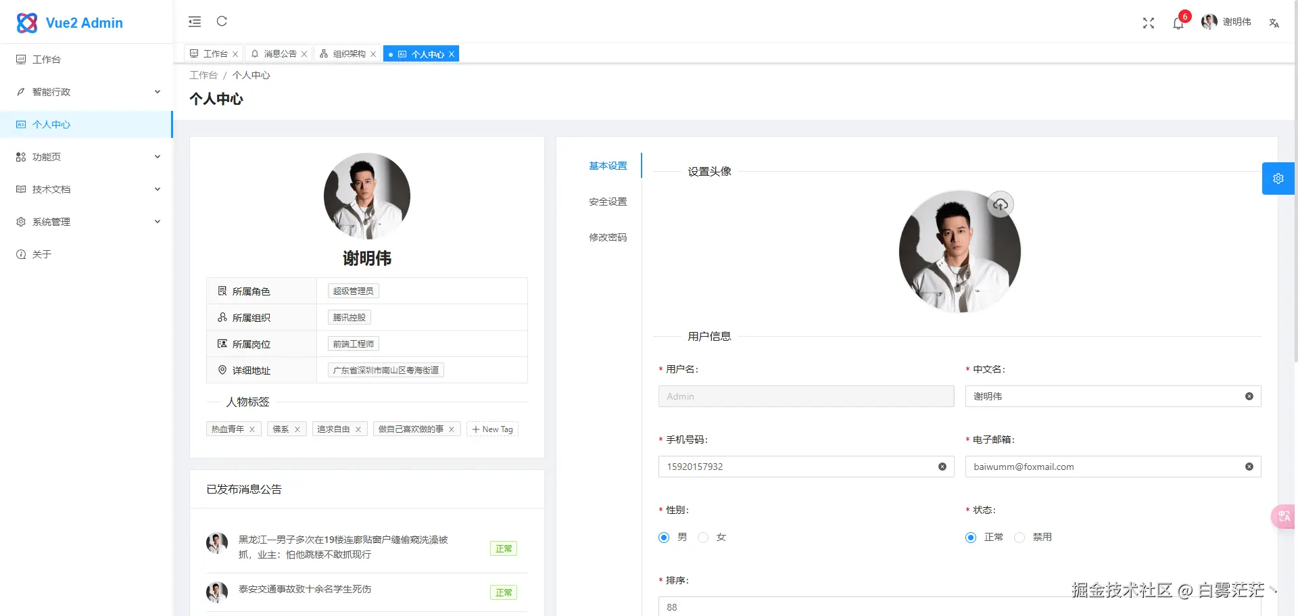The width and height of the screenshot is (1298, 616).
Task: Expand the 系统管理 sidebar menu
Action: (x=87, y=222)
